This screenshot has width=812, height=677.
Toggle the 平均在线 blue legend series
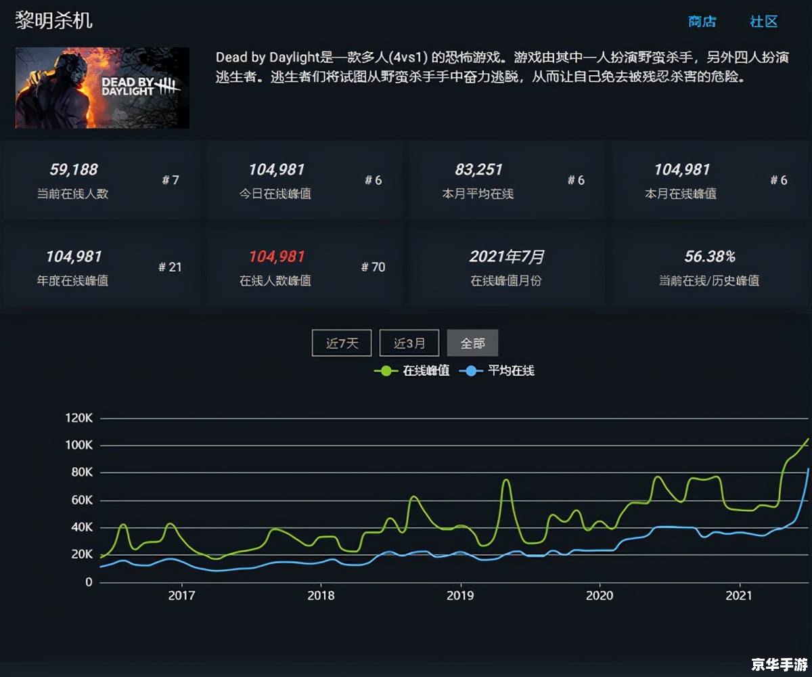[497, 371]
